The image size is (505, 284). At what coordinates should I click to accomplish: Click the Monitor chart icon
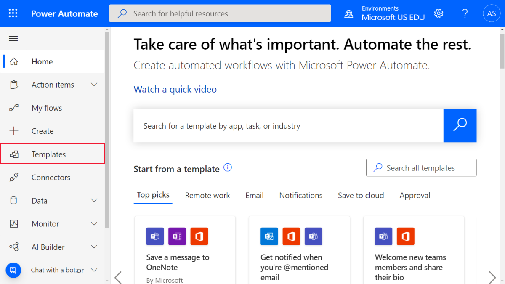click(x=14, y=224)
